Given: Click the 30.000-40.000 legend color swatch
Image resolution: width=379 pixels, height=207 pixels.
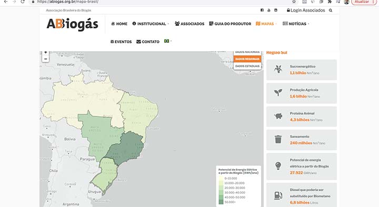Looking at the screenshot, I should [x=221, y=193].
